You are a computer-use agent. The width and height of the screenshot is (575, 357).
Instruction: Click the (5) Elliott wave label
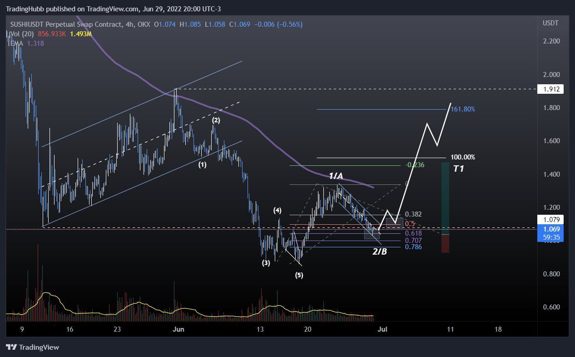click(299, 275)
